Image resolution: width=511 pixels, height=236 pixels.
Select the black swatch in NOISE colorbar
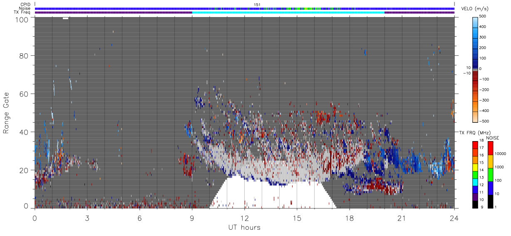coord(491,201)
